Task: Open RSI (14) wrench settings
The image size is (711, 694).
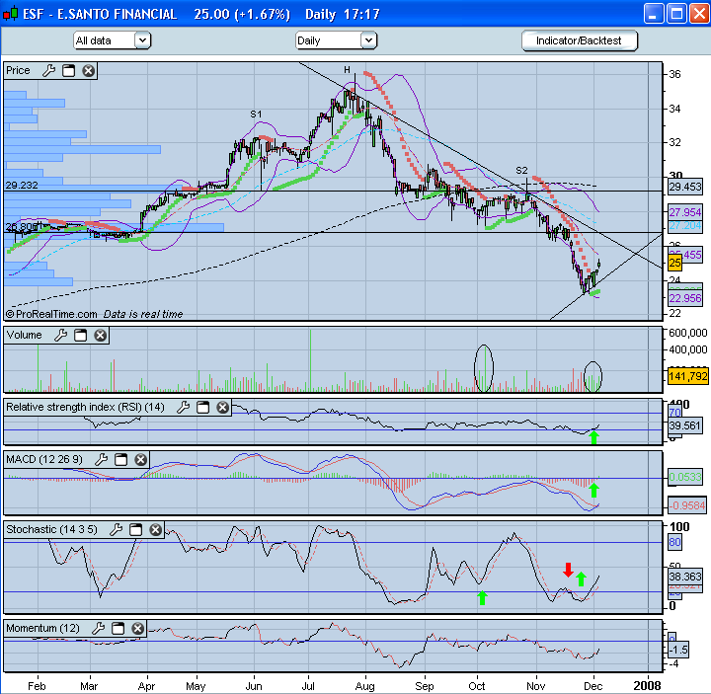Action: [184, 408]
